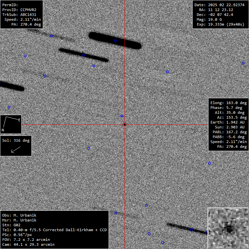Click PA value in the top-left info box

(x=31, y=24)
